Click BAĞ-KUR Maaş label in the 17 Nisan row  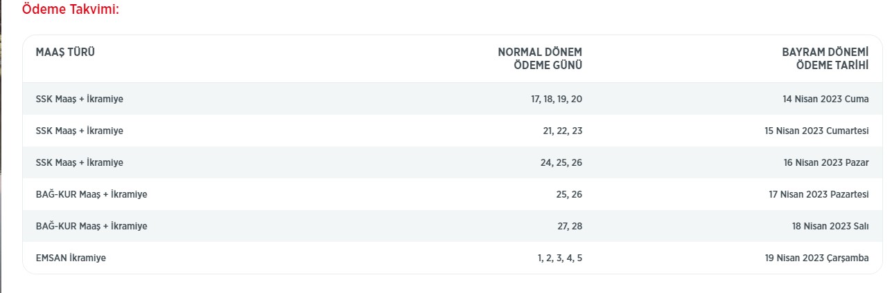[x=91, y=194]
